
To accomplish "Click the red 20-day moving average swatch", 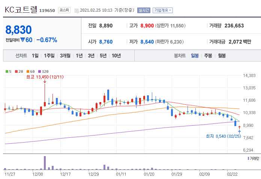I will pyautogui.click(x=16, y=72).
